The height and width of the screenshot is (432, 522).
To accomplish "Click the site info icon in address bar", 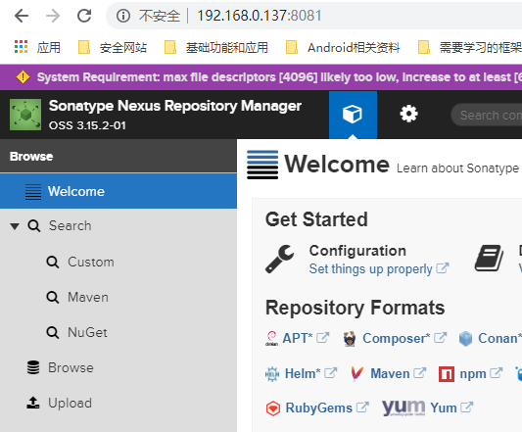I will click(x=123, y=16).
